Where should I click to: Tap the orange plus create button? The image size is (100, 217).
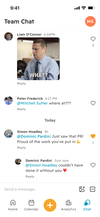click(x=50, y=205)
